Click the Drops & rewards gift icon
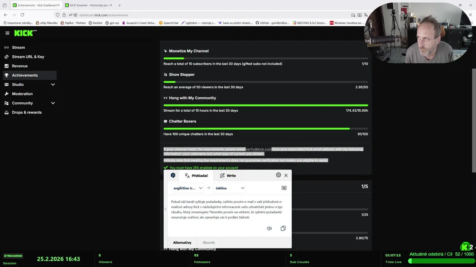The image size is (476, 267). point(6,112)
